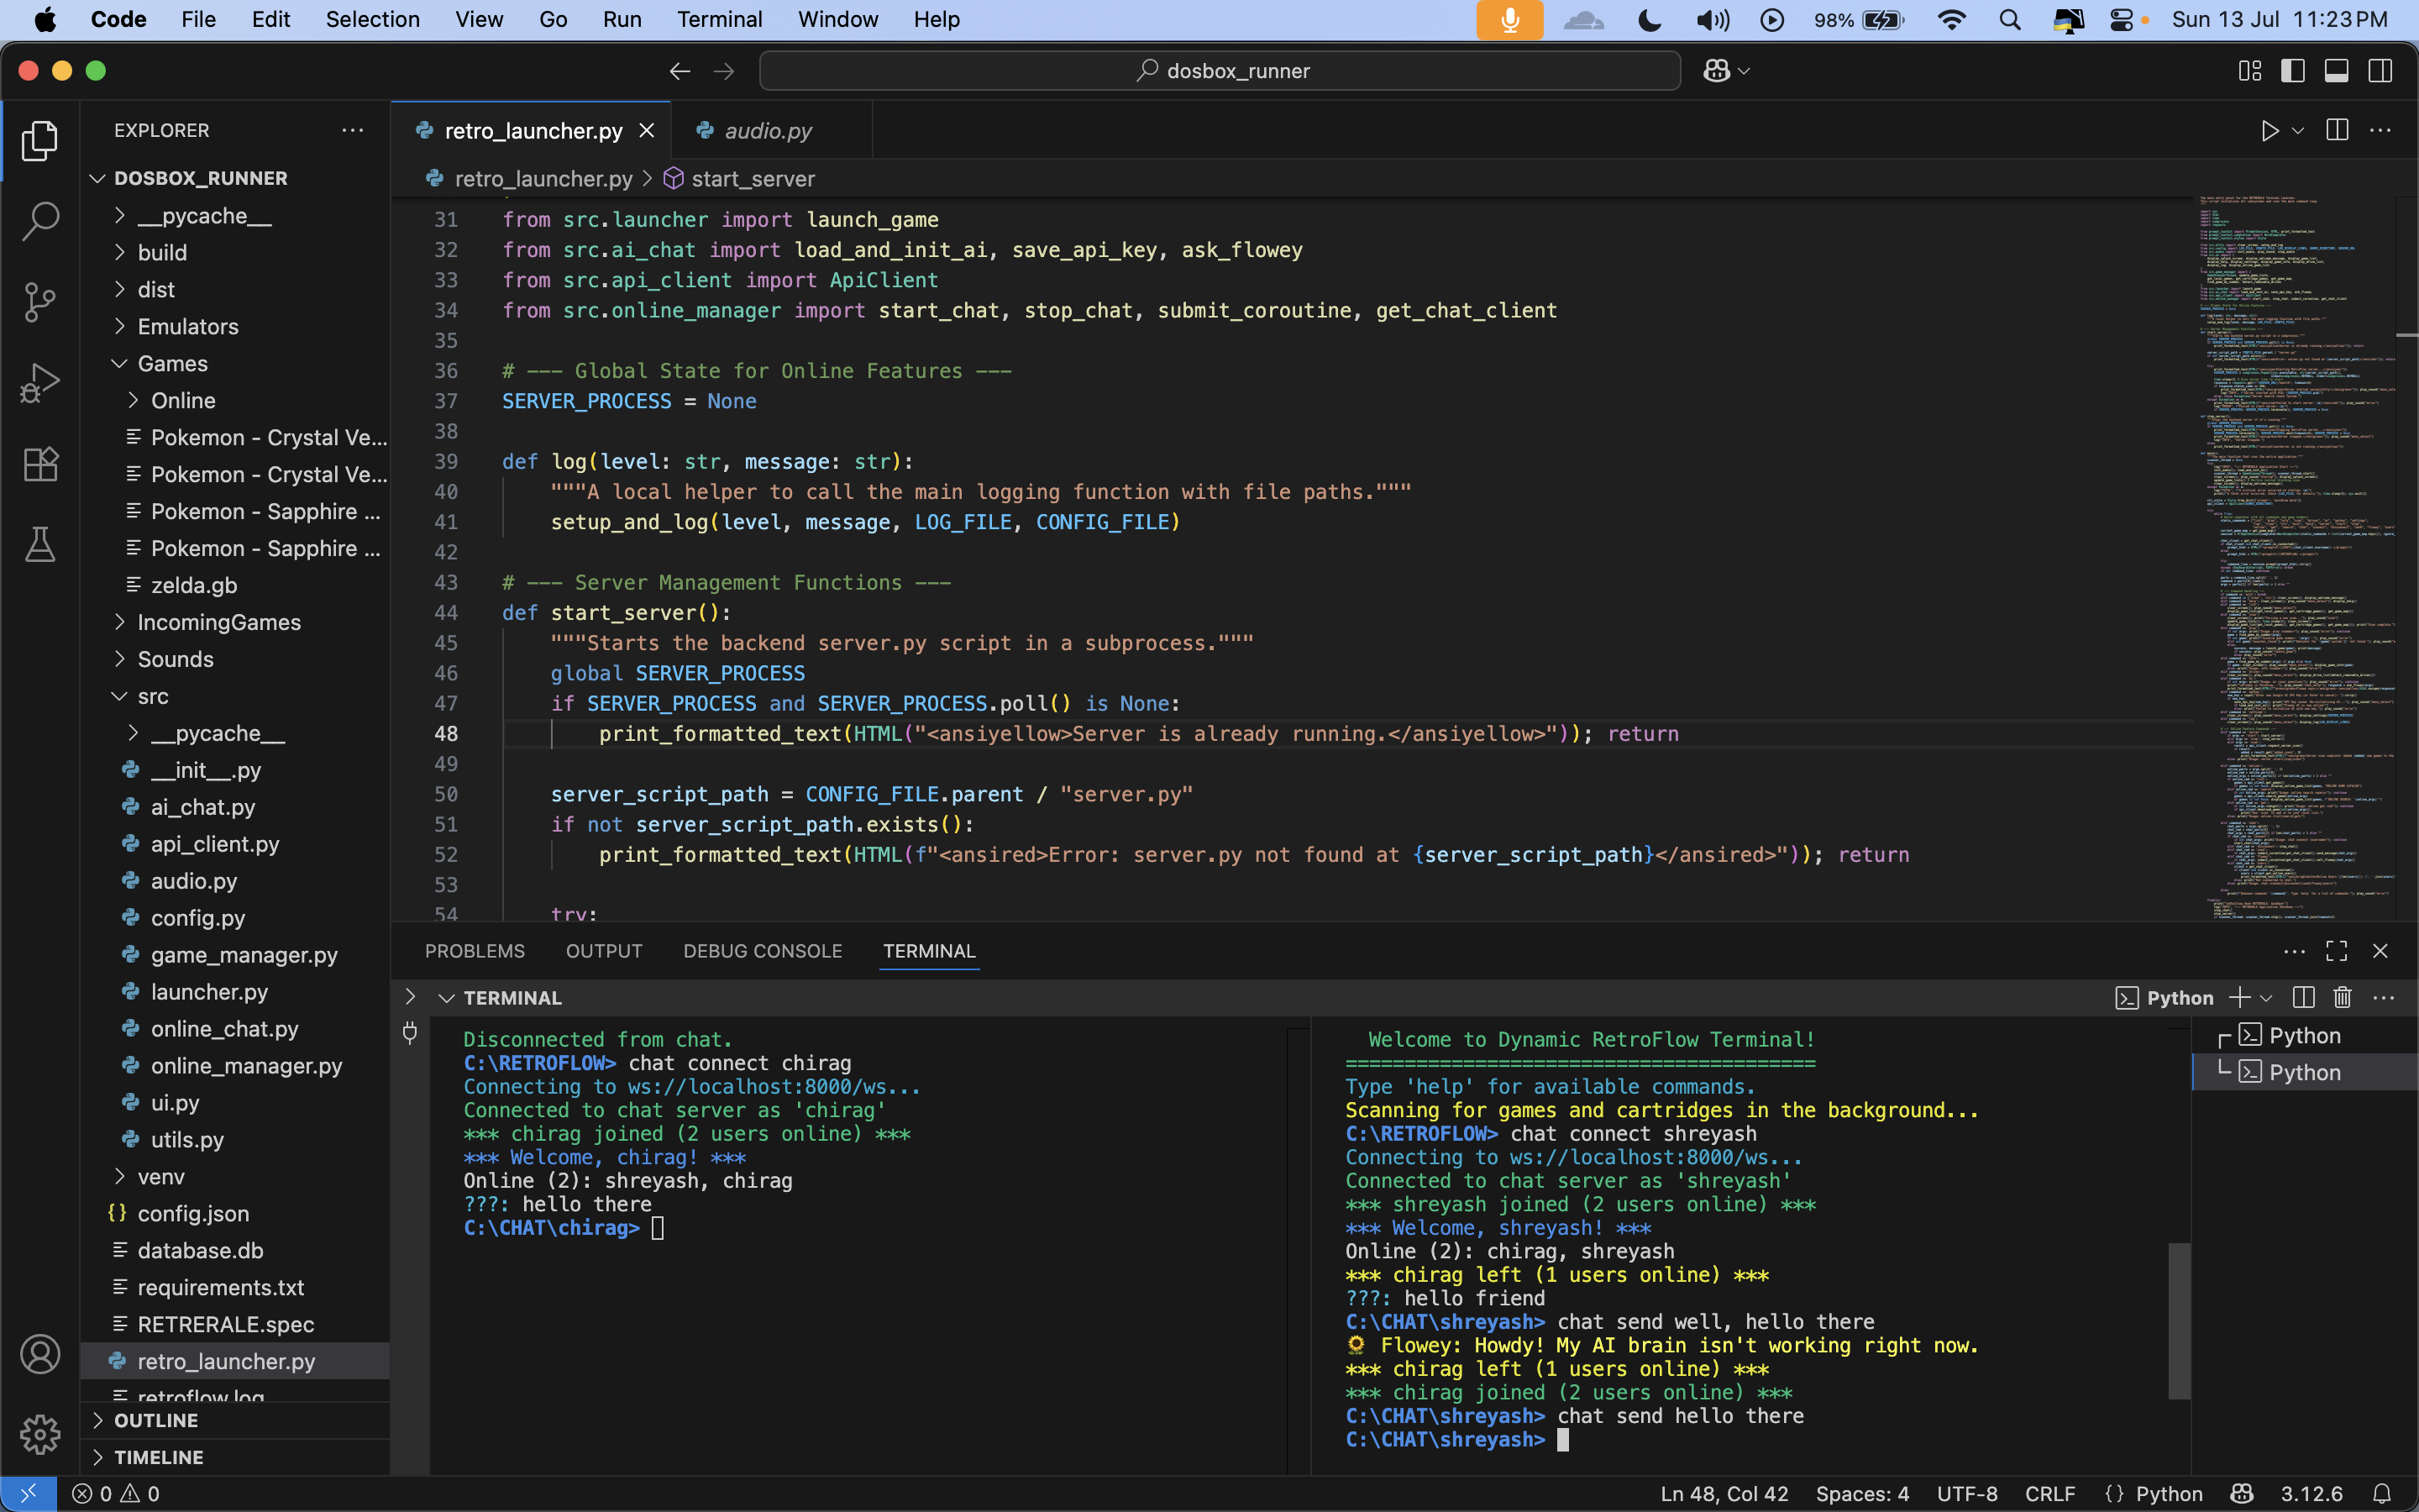Kill terminal with trash icon
The image size is (2419, 1512).
click(2342, 997)
